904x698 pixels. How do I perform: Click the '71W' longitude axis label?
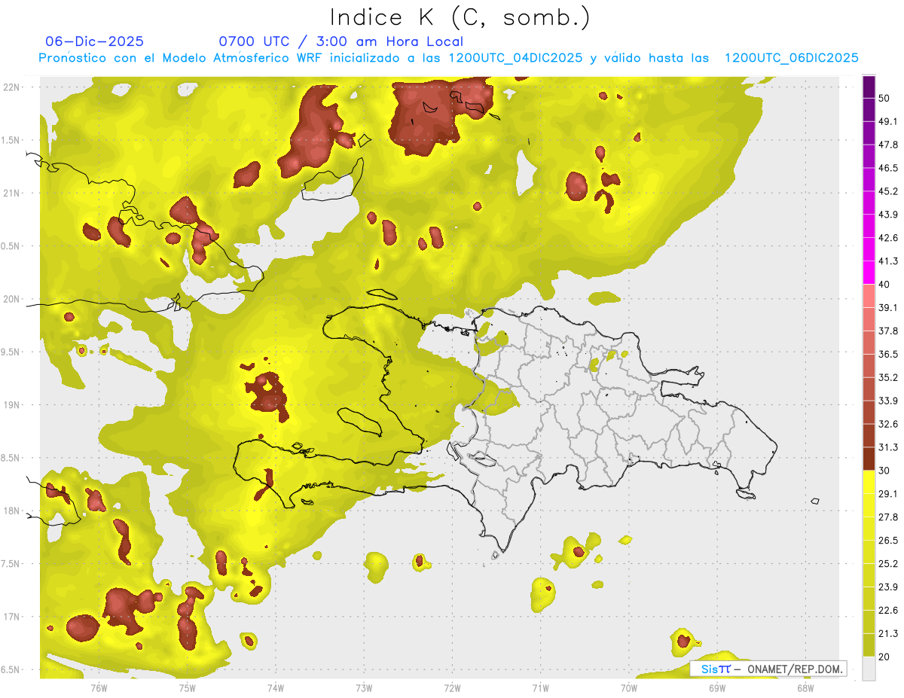540,687
